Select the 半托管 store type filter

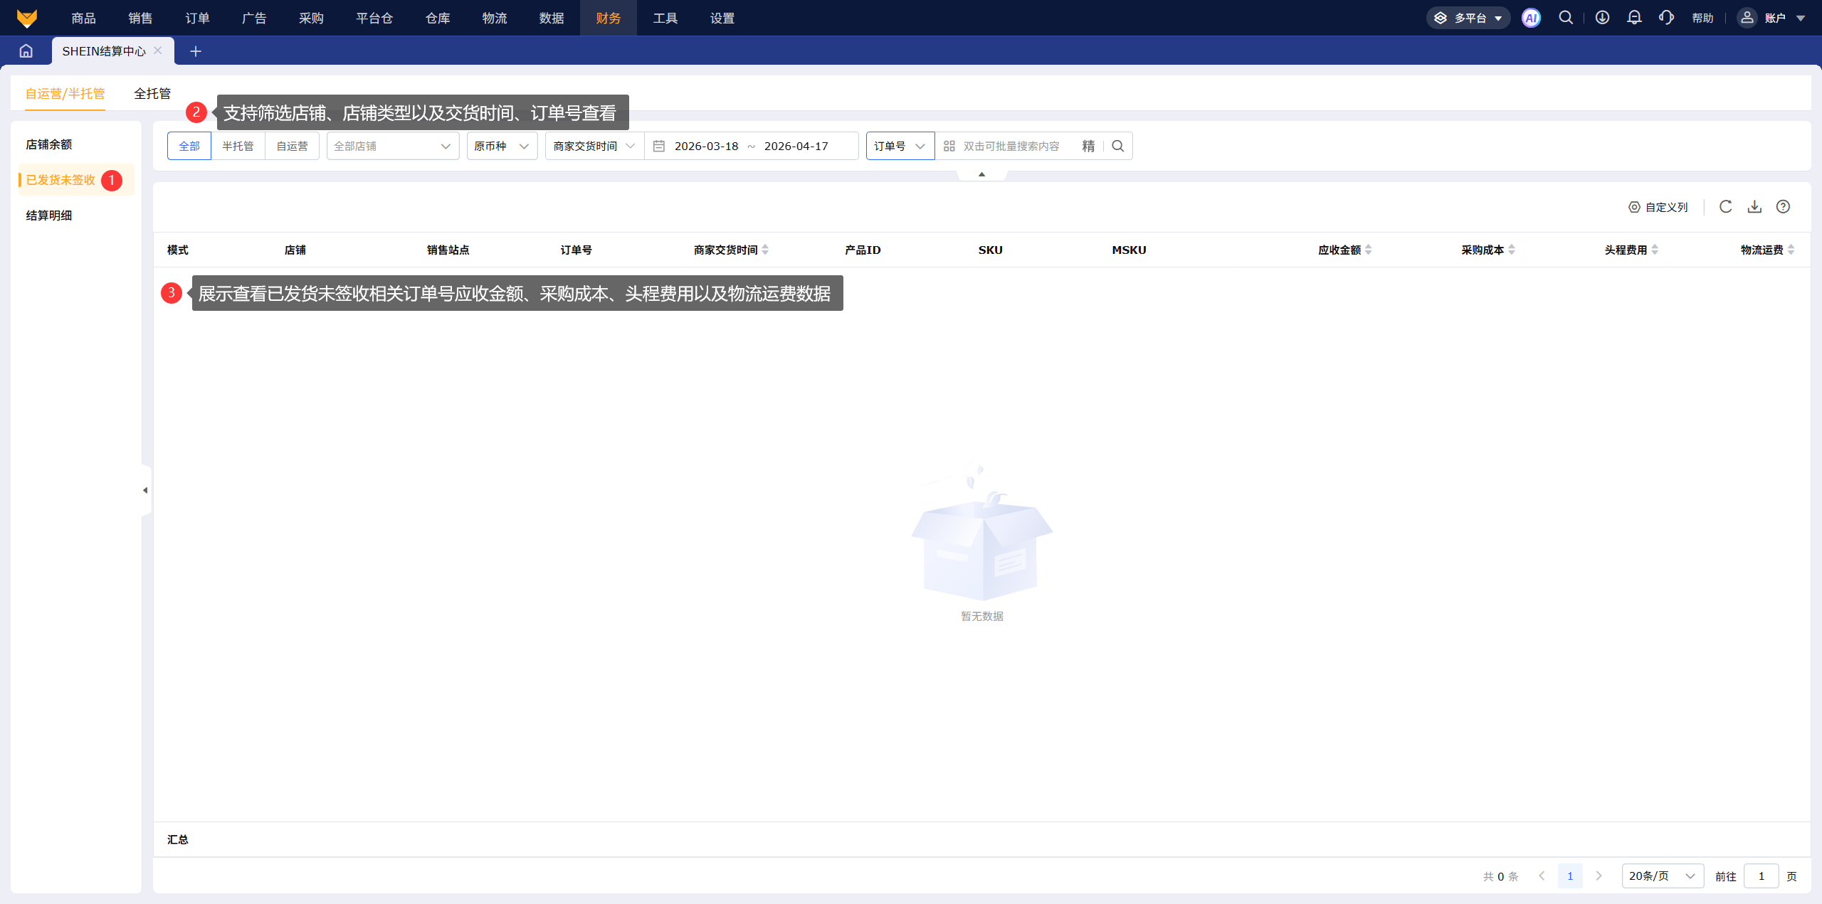(x=238, y=146)
